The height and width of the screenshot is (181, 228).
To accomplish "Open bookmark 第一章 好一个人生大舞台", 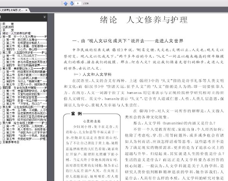I will [25, 36].
